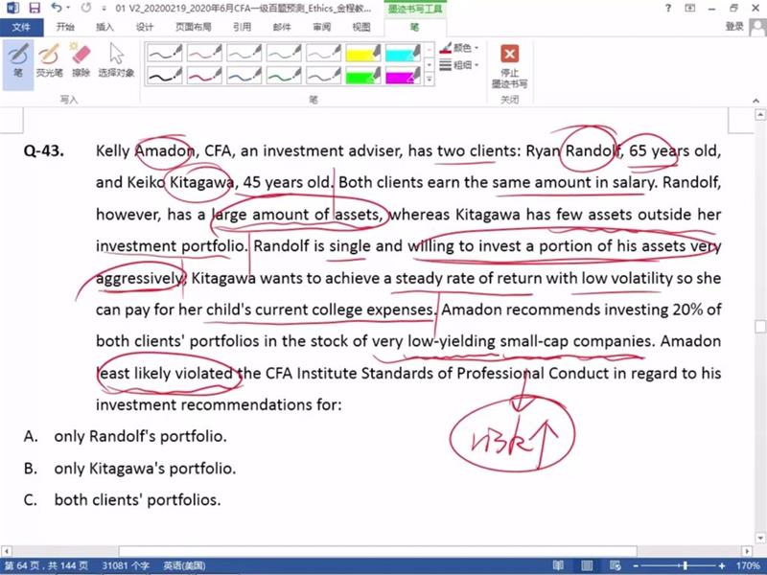Switch to Print Layout view in status bar
This screenshot has width=767, height=575.
click(x=586, y=566)
